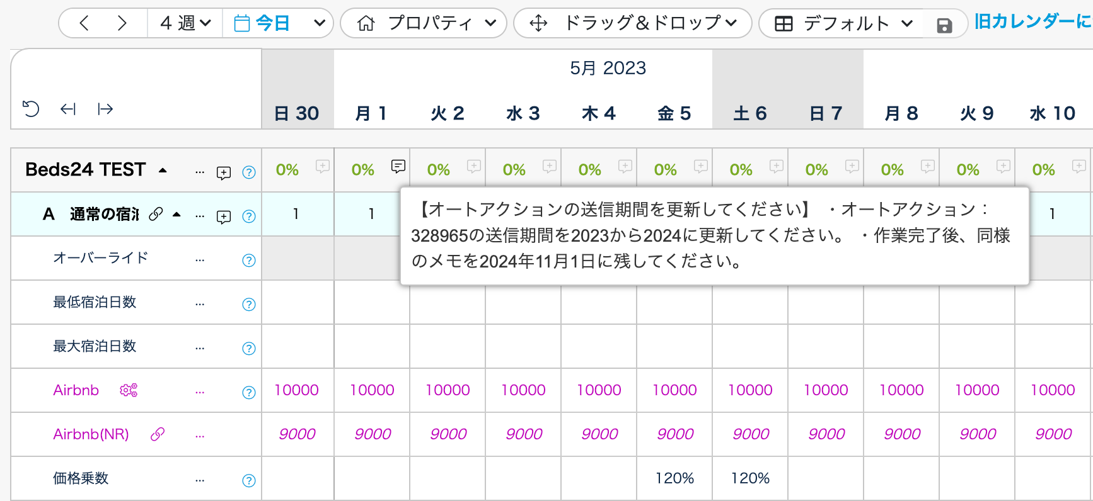The width and height of the screenshot is (1093, 501).
Task: Add note icon in Beds24 TEST row
Action: point(223,172)
